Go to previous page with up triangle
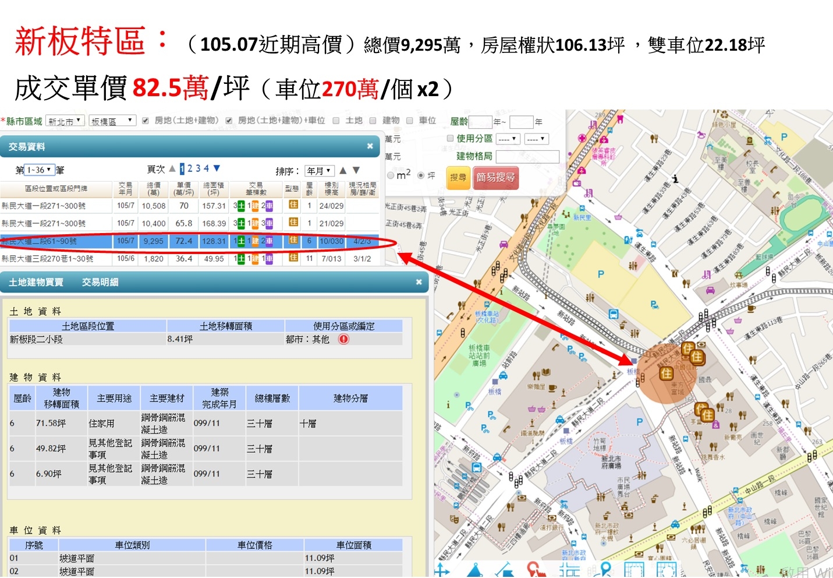This screenshot has height=578, width=833. pos(172,169)
